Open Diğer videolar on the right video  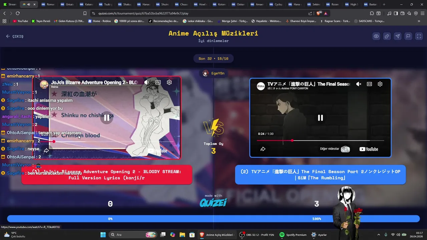point(335,149)
